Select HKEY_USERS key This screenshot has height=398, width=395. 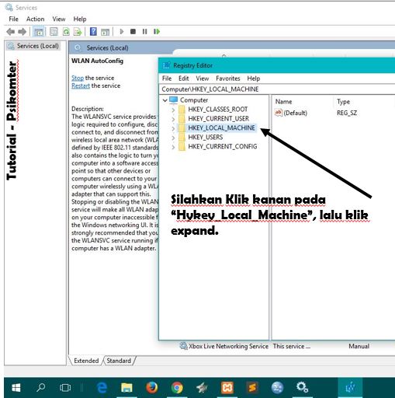pos(206,137)
